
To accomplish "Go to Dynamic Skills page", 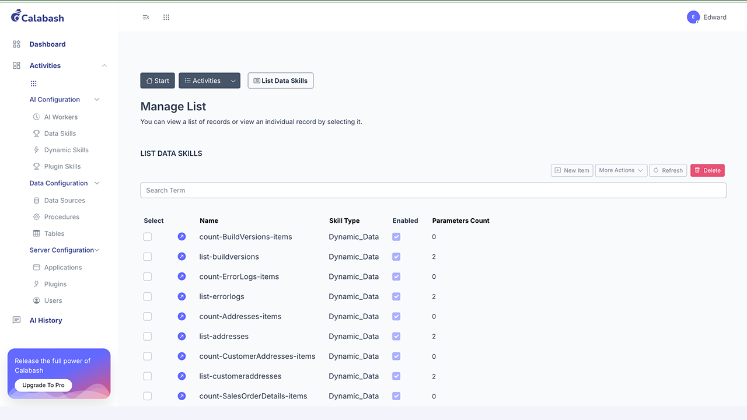I will point(67,150).
